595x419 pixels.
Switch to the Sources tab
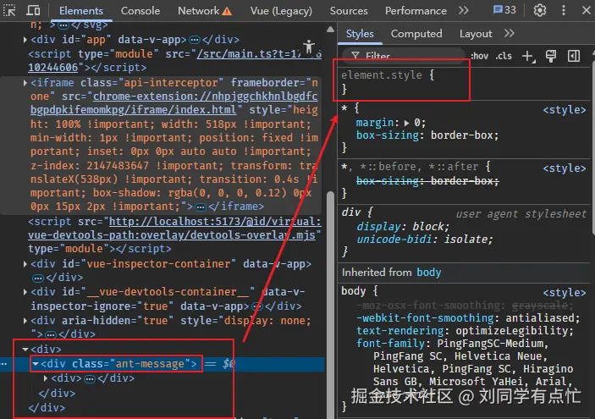pyautogui.click(x=349, y=11)
